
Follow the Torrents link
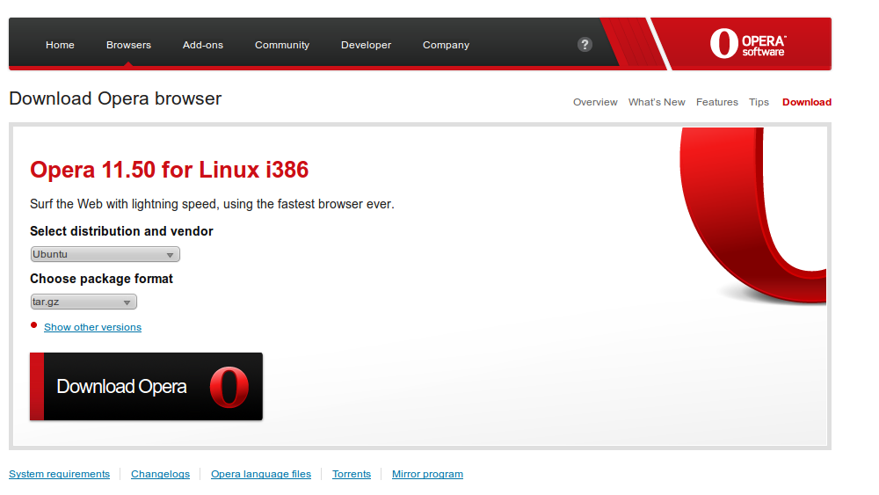[x=352, y=474]
